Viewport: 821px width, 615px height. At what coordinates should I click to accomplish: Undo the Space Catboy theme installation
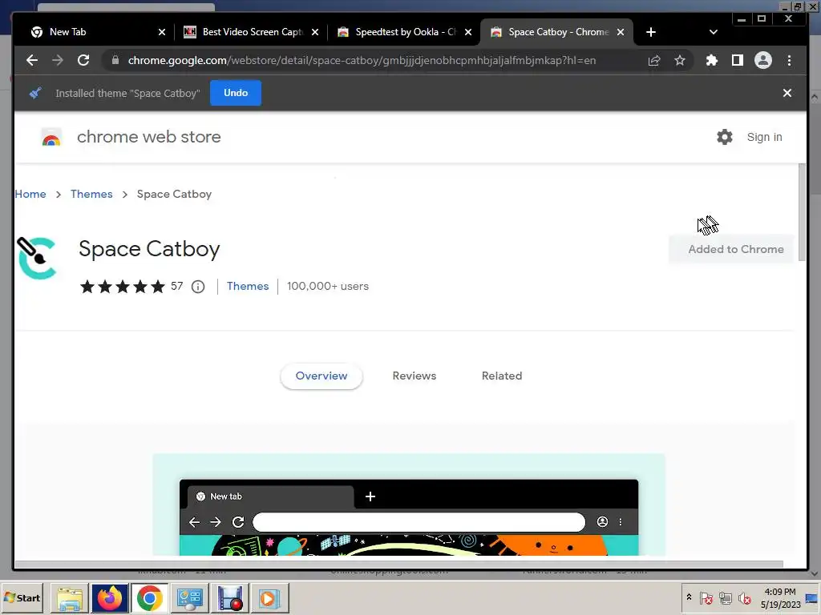pyautogui.click(x=236, y=93)
